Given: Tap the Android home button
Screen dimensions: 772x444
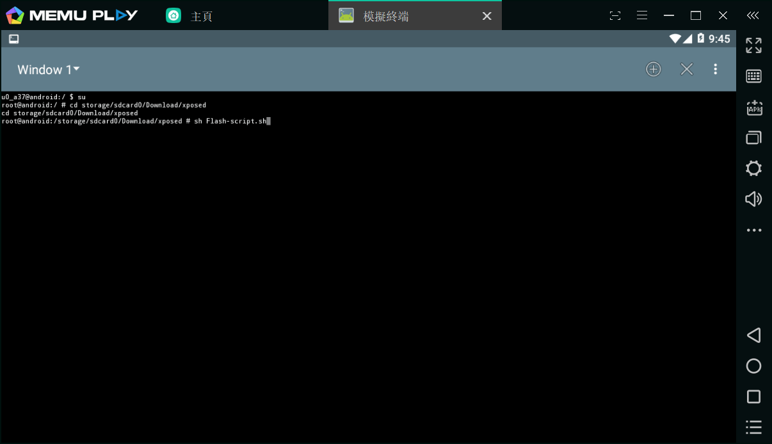Looking at the screenshot, I should 753,366.
